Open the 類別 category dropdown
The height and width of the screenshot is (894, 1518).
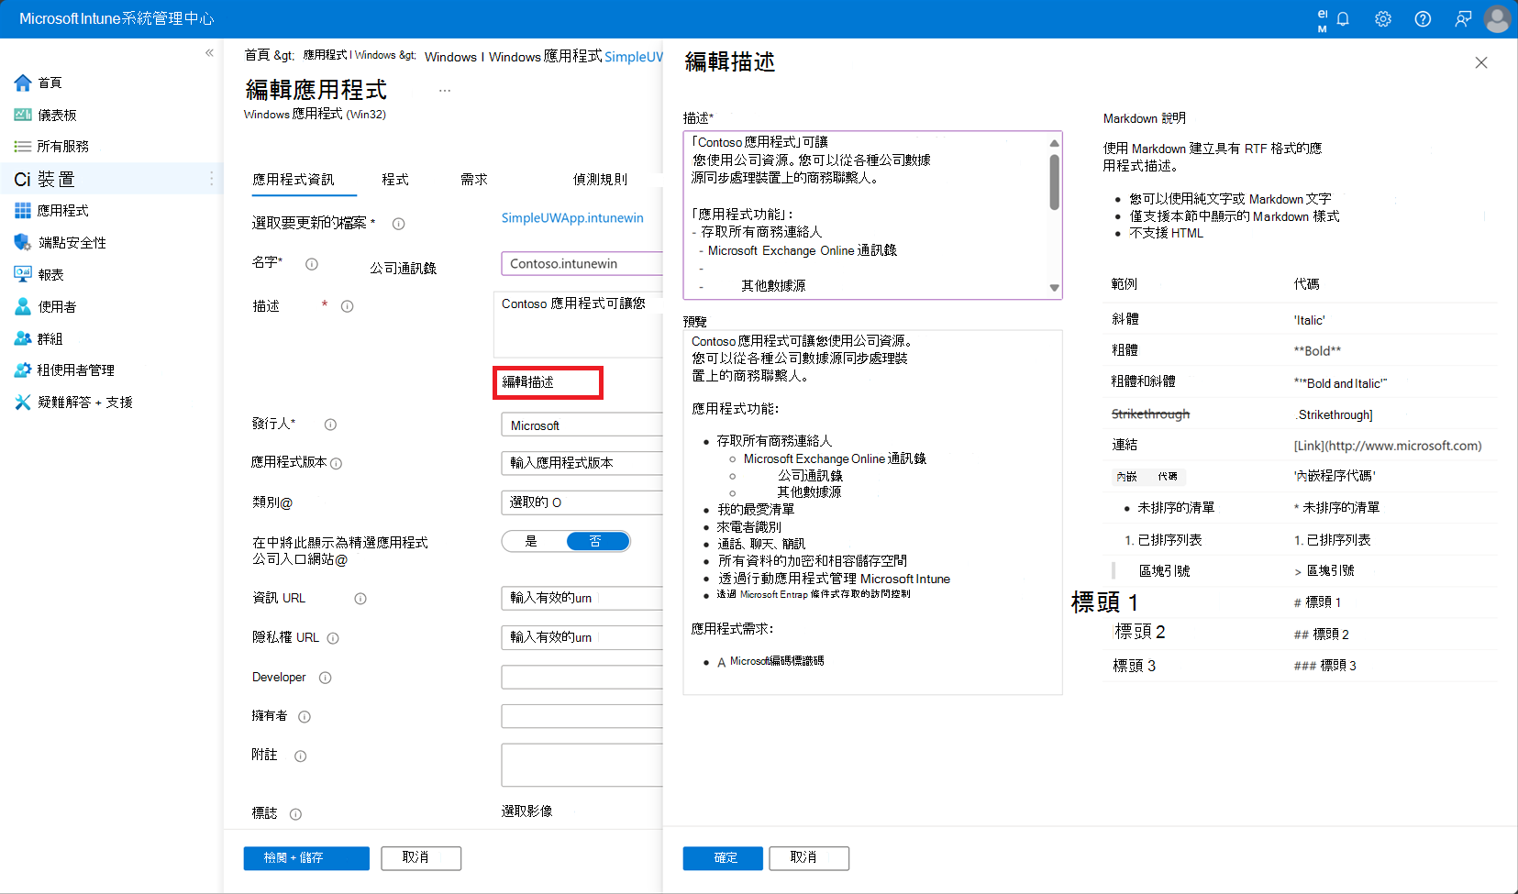[582, 502]
